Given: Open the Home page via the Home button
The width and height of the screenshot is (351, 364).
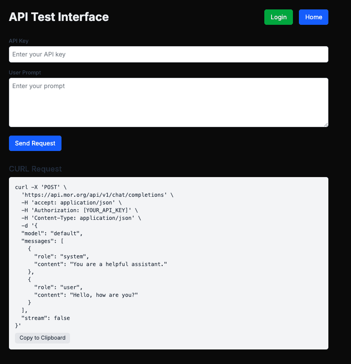Looking at the screenshot, I should 313,17.
